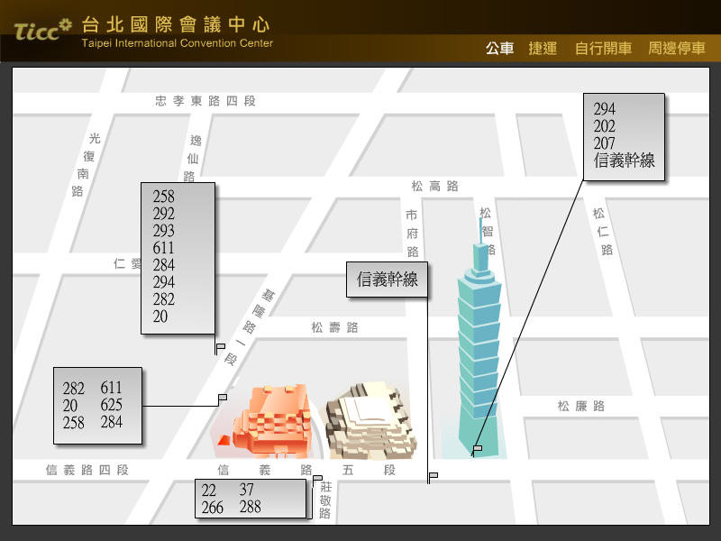The image size is (721, 541).
Task: Click 信義幹線 in top-right box
Action: pos(624,160)
